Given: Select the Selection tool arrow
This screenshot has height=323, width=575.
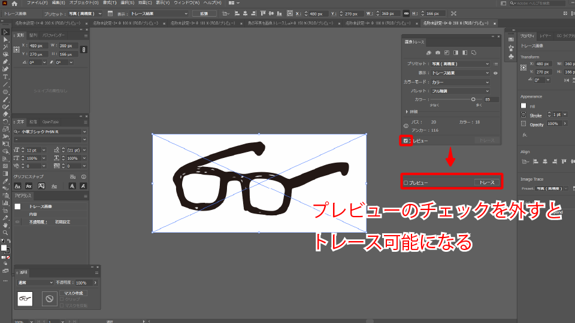Looking at the screenshot, I should click(x=5, y=32).
